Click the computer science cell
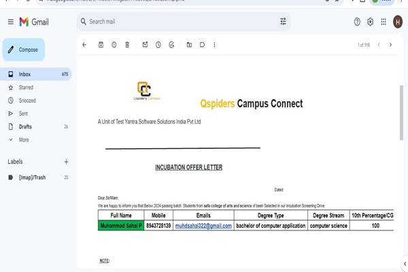The width and height of the screenshot is (408, 272). [328, 225]
